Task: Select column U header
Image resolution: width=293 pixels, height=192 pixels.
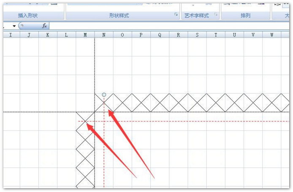Action: [x=235, y=35]
